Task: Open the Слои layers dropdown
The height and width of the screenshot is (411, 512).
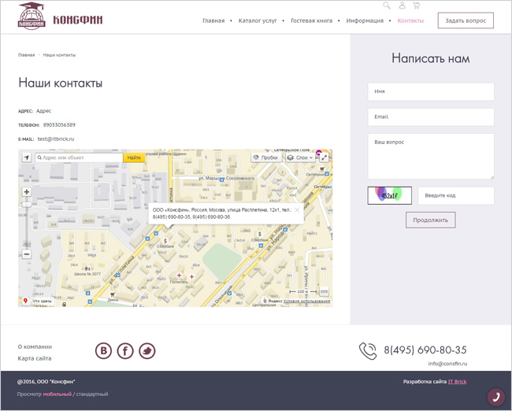Action: 300,157
